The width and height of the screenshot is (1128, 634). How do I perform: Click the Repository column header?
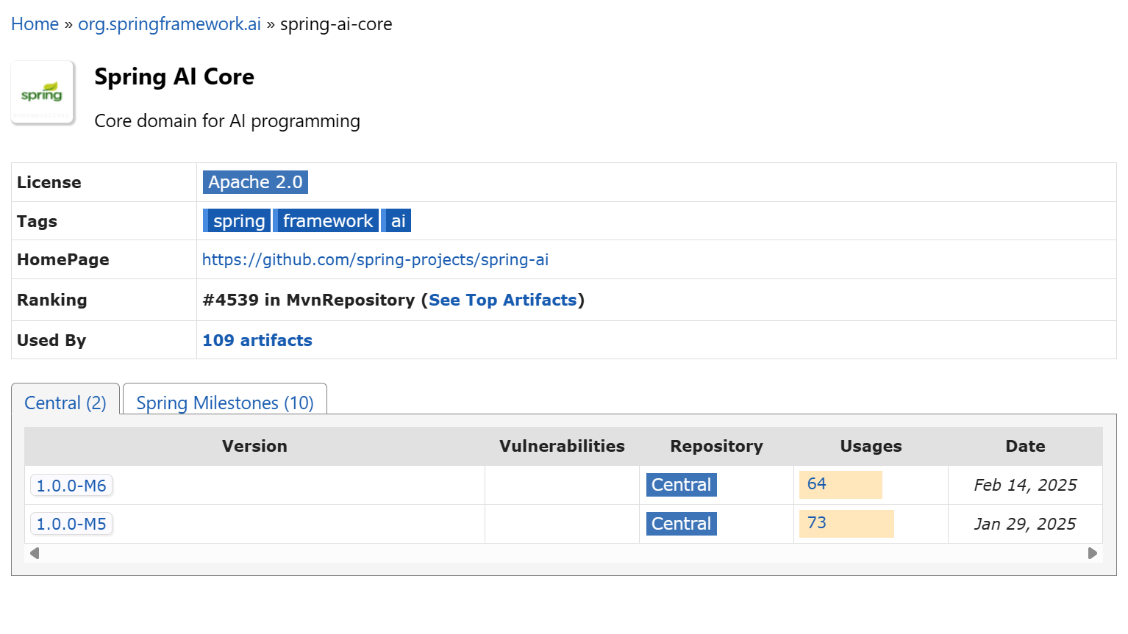(717, 446)
